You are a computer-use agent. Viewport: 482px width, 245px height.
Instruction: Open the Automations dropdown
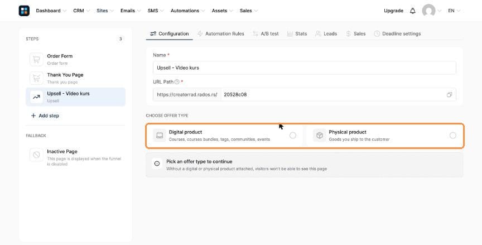coord(187,11)
